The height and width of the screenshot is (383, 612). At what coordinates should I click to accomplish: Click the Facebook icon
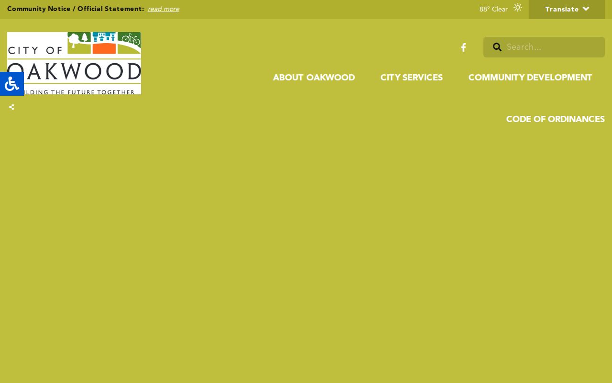coord(463,47)
